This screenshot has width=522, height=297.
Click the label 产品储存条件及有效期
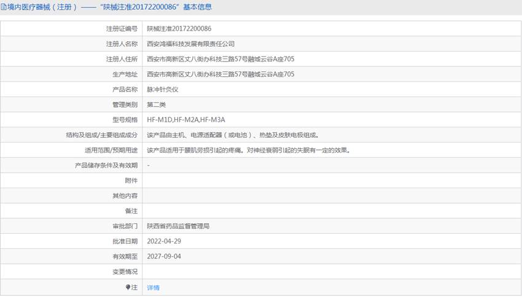(106, 165)
